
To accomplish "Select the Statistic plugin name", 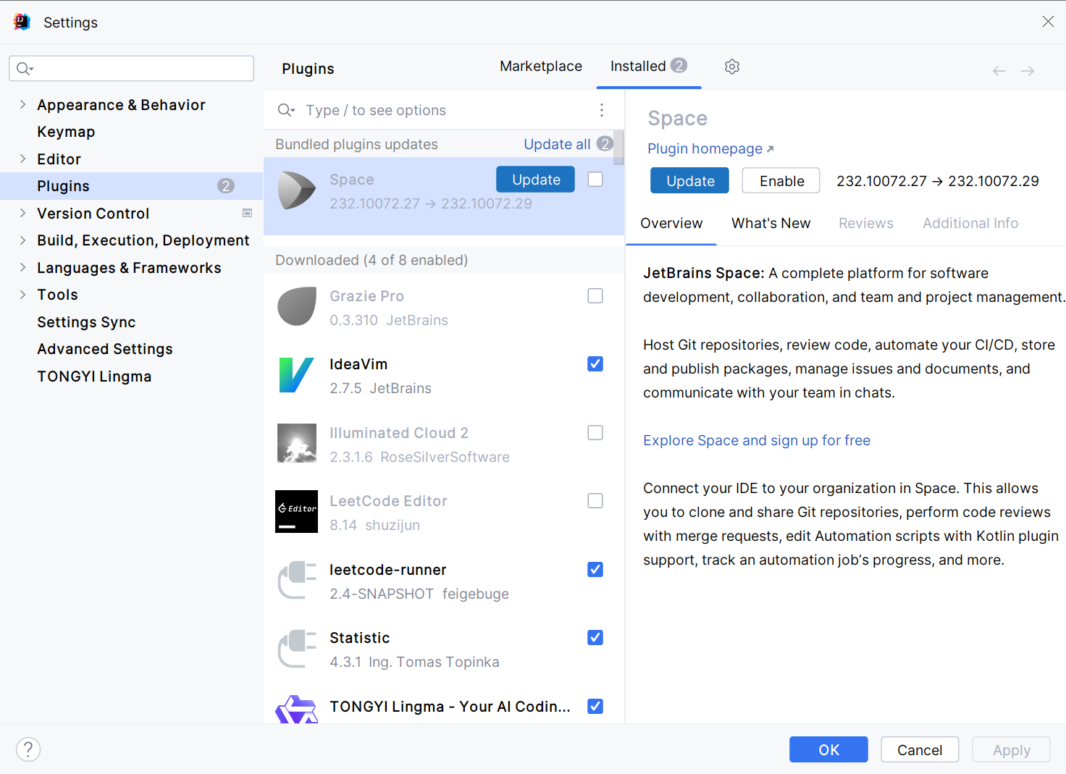I will tap(360, 638).
